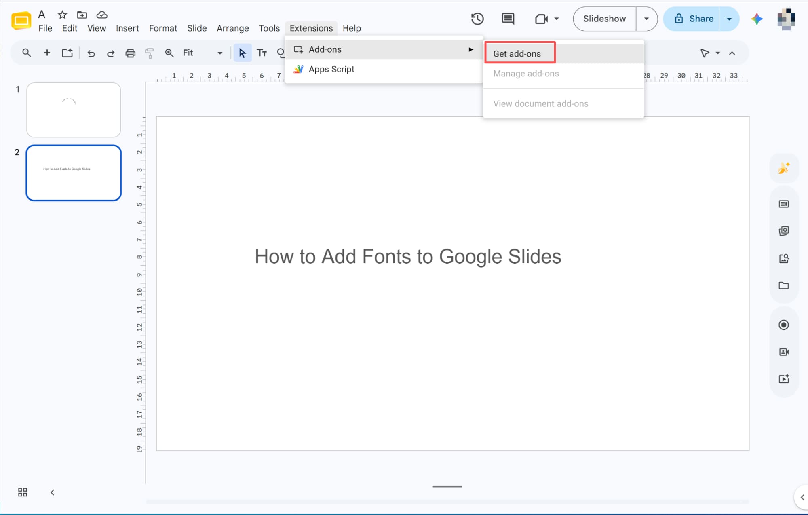Click the speaker notes drag handle
808x515 pixels.
pos(447,487)
